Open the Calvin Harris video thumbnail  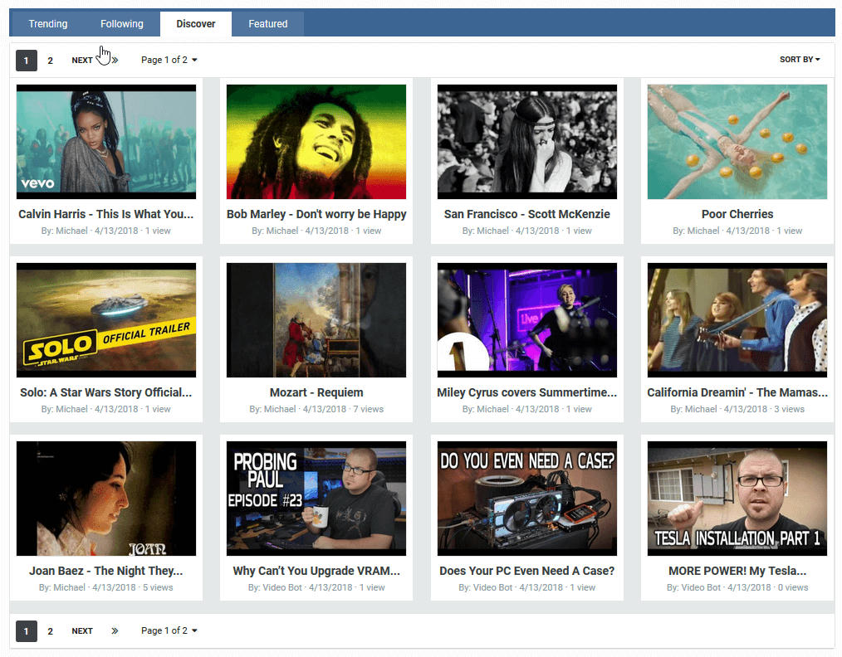coord(106,142)
